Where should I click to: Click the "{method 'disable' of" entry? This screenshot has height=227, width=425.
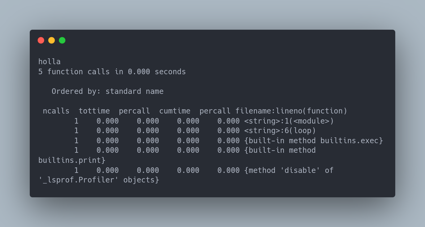pos(289,170)
